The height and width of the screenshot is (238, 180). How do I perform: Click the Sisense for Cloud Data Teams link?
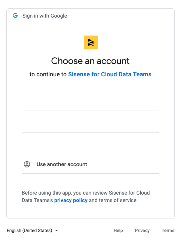tap(110, 74)
